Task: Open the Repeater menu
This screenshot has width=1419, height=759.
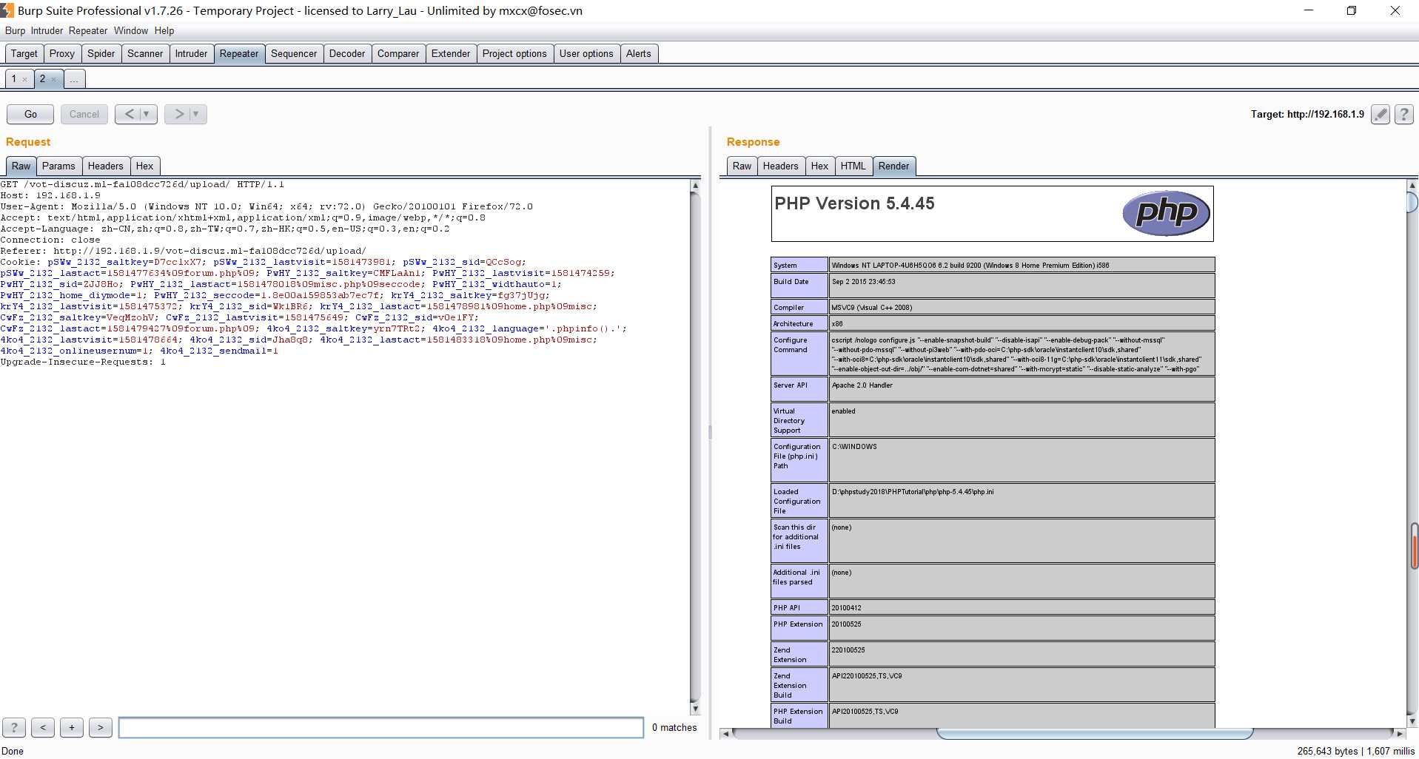Action: tap(88, 30)
